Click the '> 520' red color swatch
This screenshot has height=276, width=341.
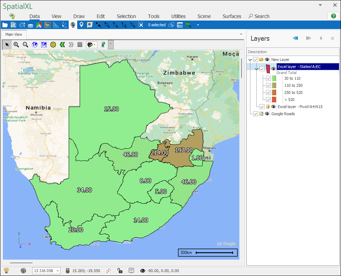pos(274,100)
